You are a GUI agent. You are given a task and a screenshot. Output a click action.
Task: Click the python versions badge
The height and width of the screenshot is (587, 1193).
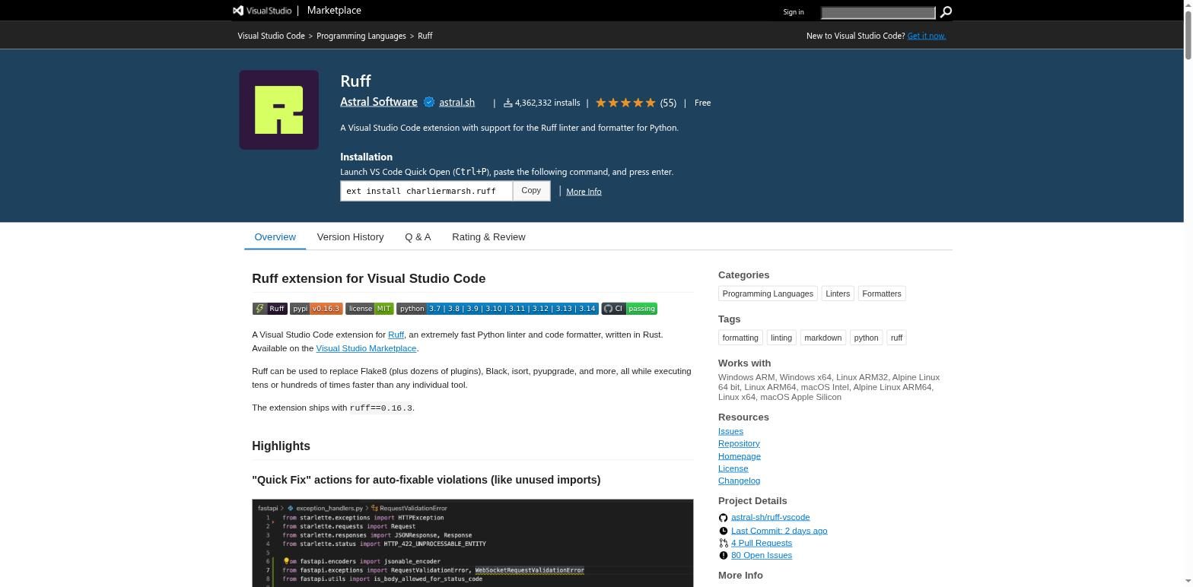point(498,309)
